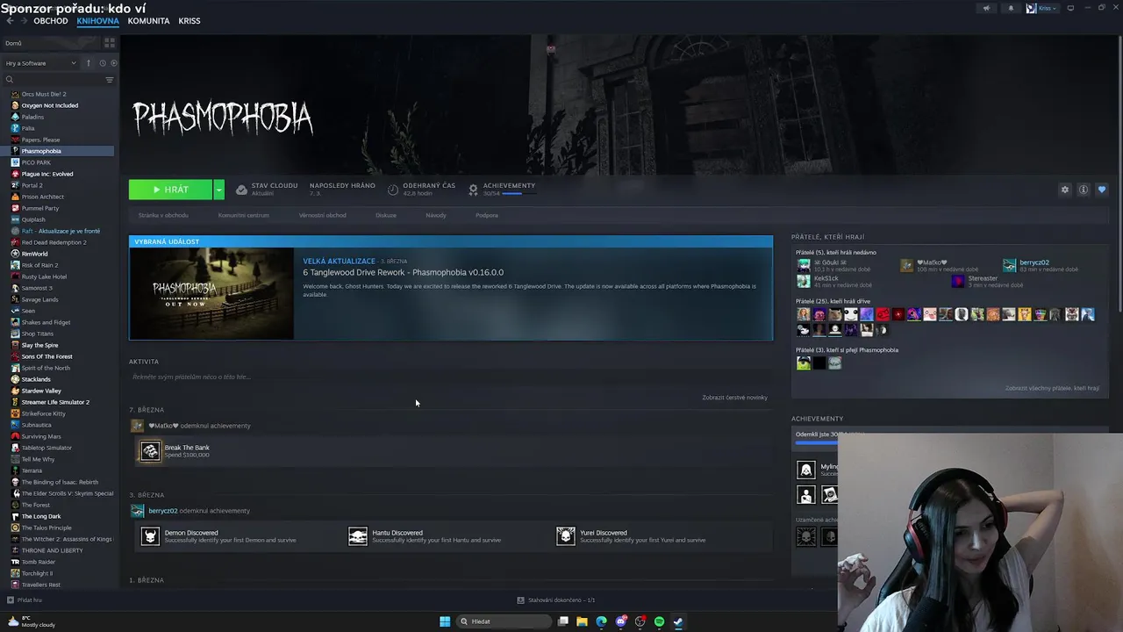
Task: Open the Podpora support link
Action: 487,215
